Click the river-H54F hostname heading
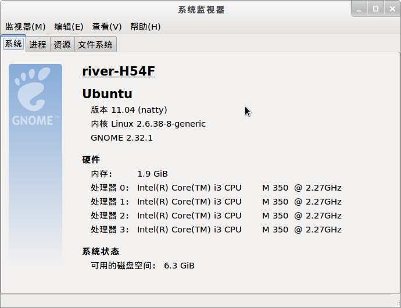Image resolution: width=401 pixels, height=308 pixels. (x=119, y=71)
